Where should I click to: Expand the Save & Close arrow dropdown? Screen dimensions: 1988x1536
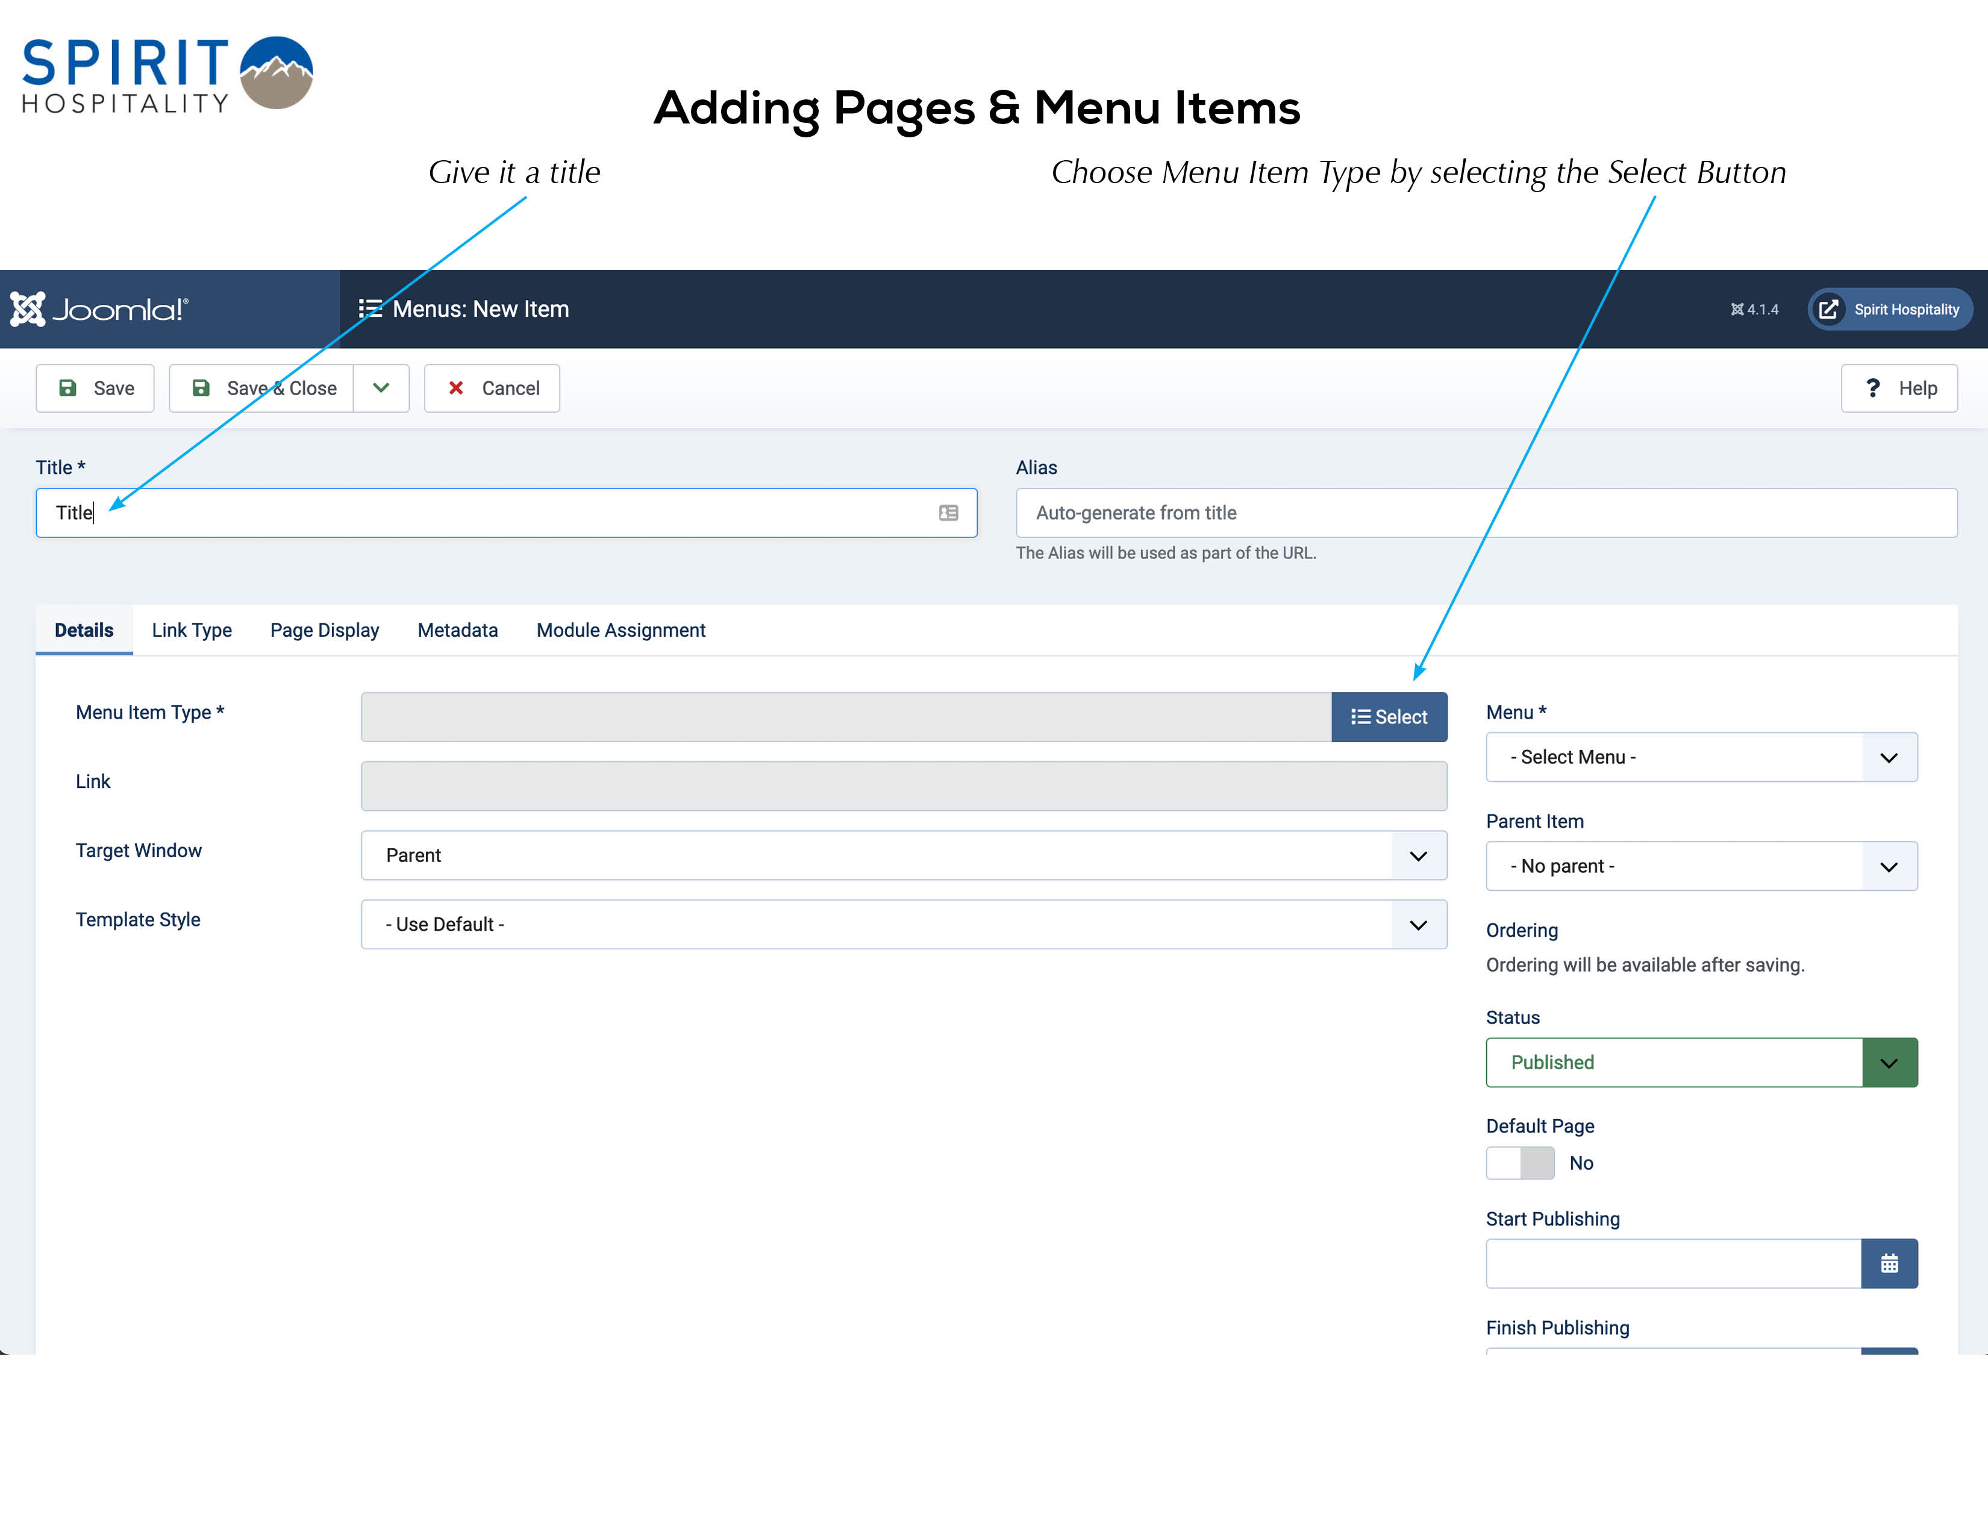(x=381, y=389)
